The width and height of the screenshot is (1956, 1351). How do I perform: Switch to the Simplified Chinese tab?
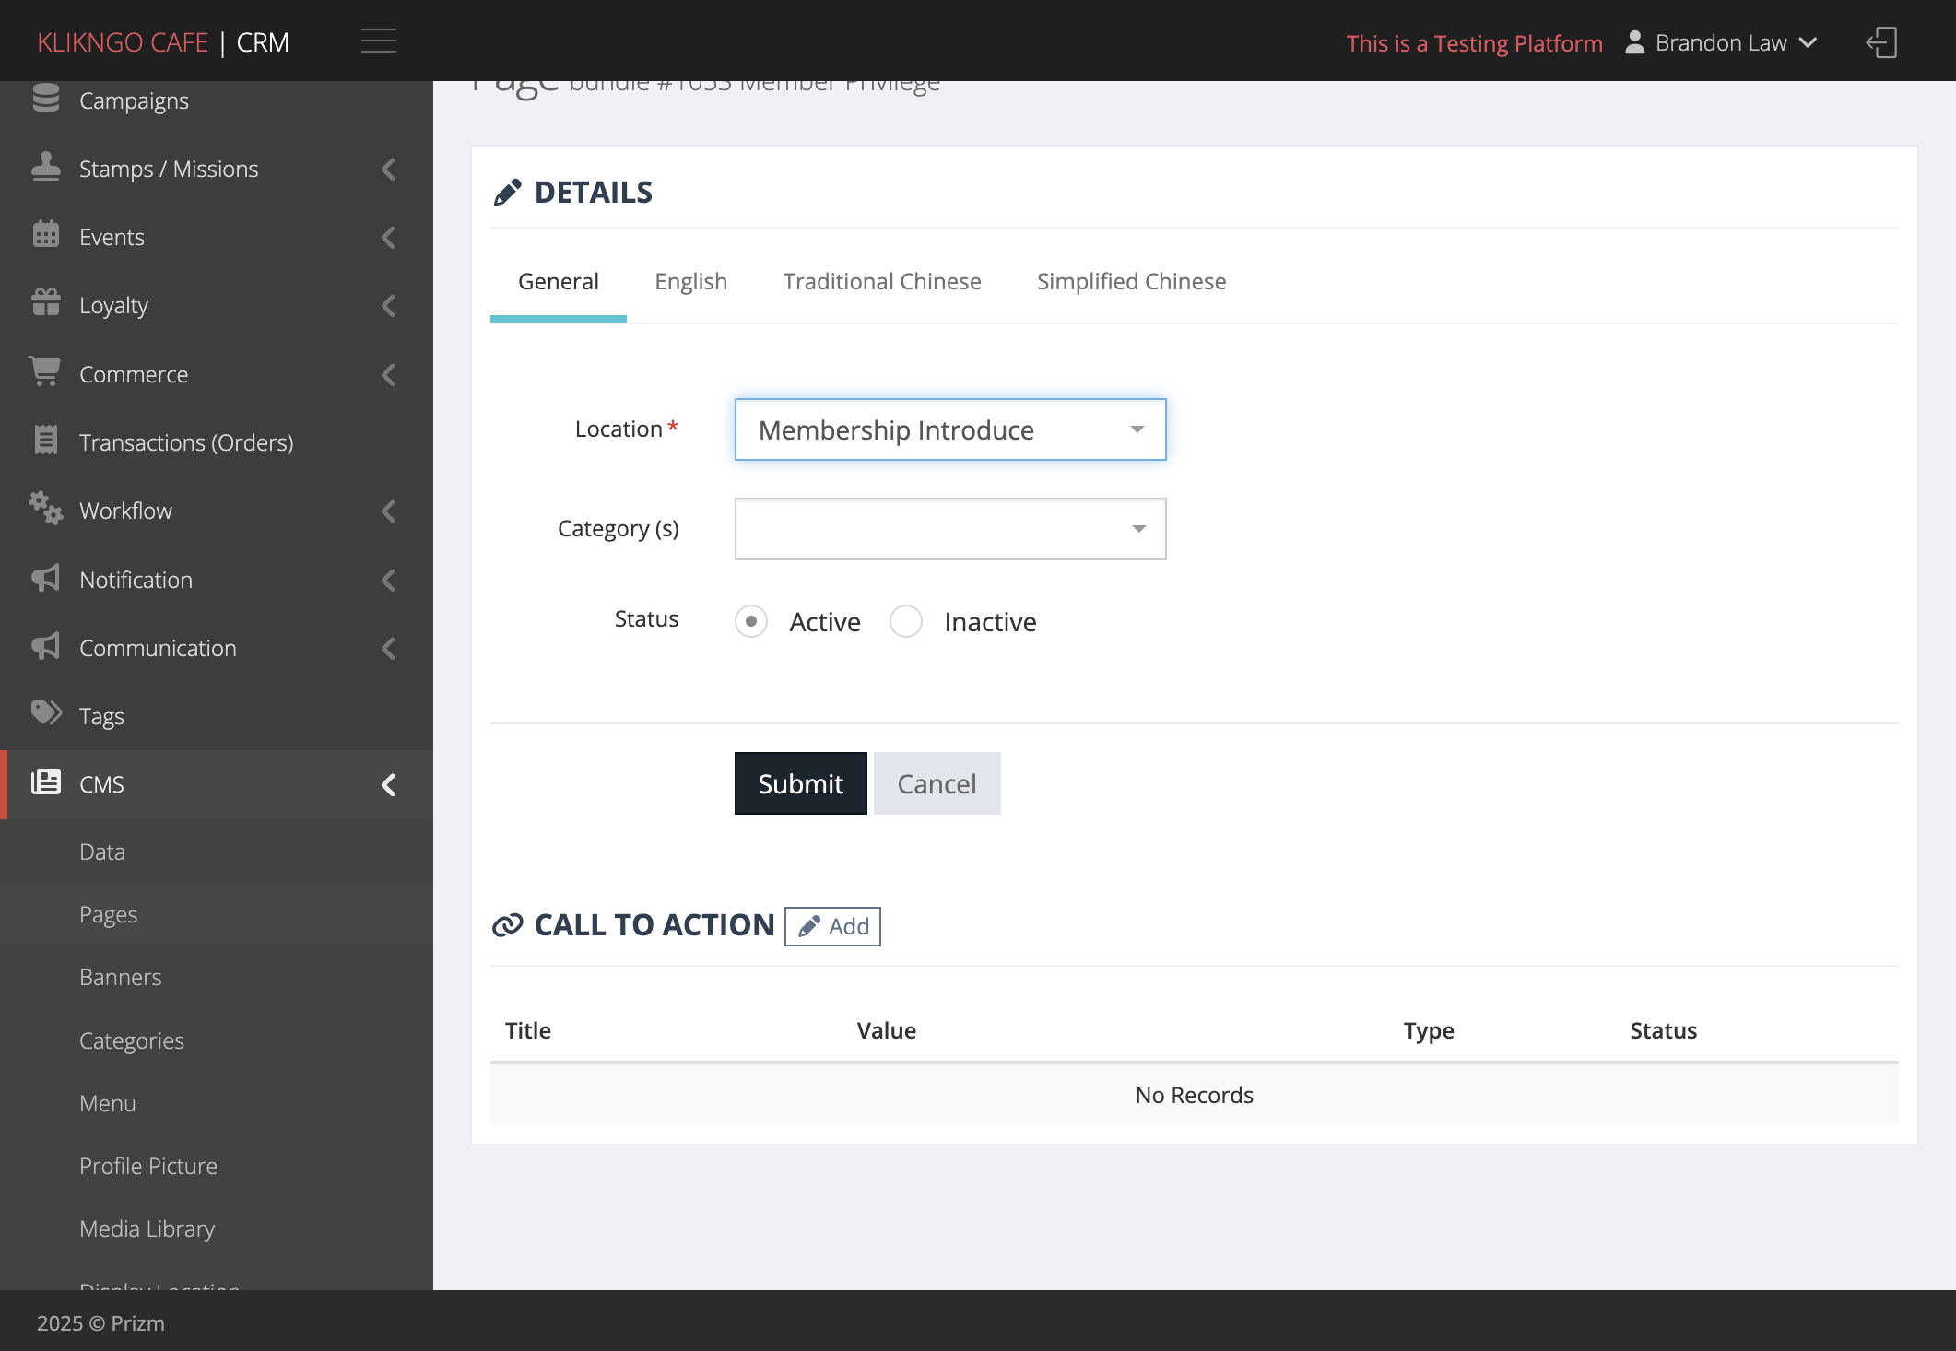coord(1132,282)
